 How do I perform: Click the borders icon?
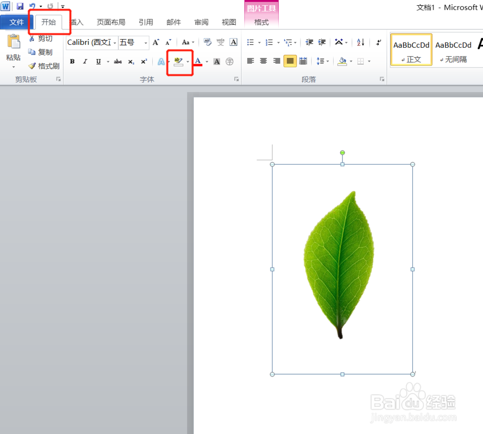(x=360, y=61)
